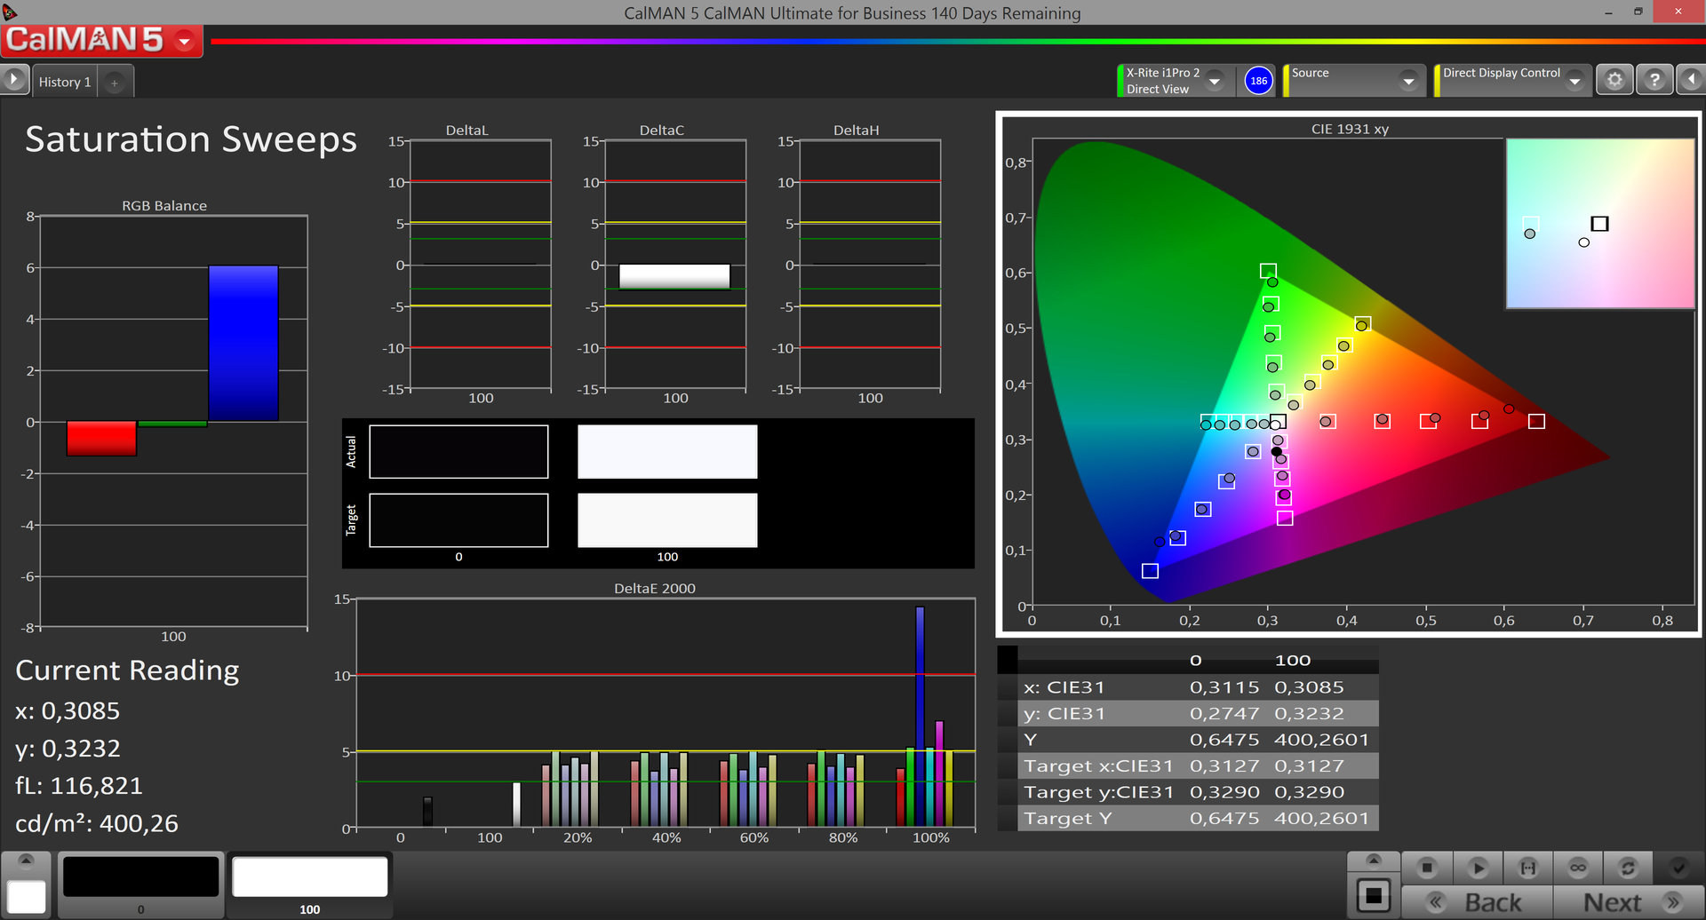Click the read series bracket icon
The width and height of the screenshot is (1706, 920).
[x=1528, y=868]
